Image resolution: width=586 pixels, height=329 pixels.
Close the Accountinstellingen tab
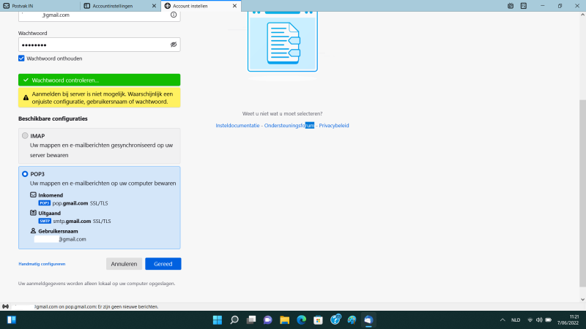154,6
